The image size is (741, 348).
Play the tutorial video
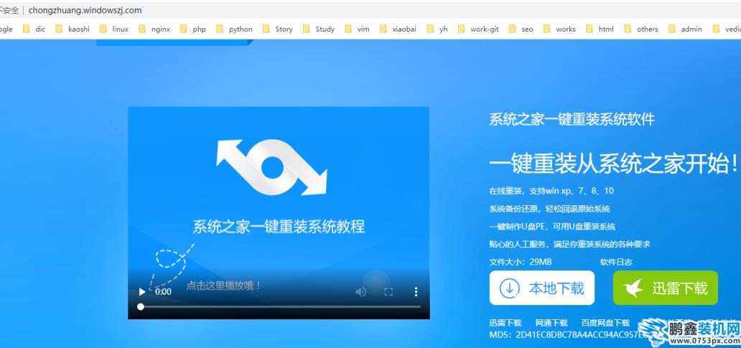point(141,292)
